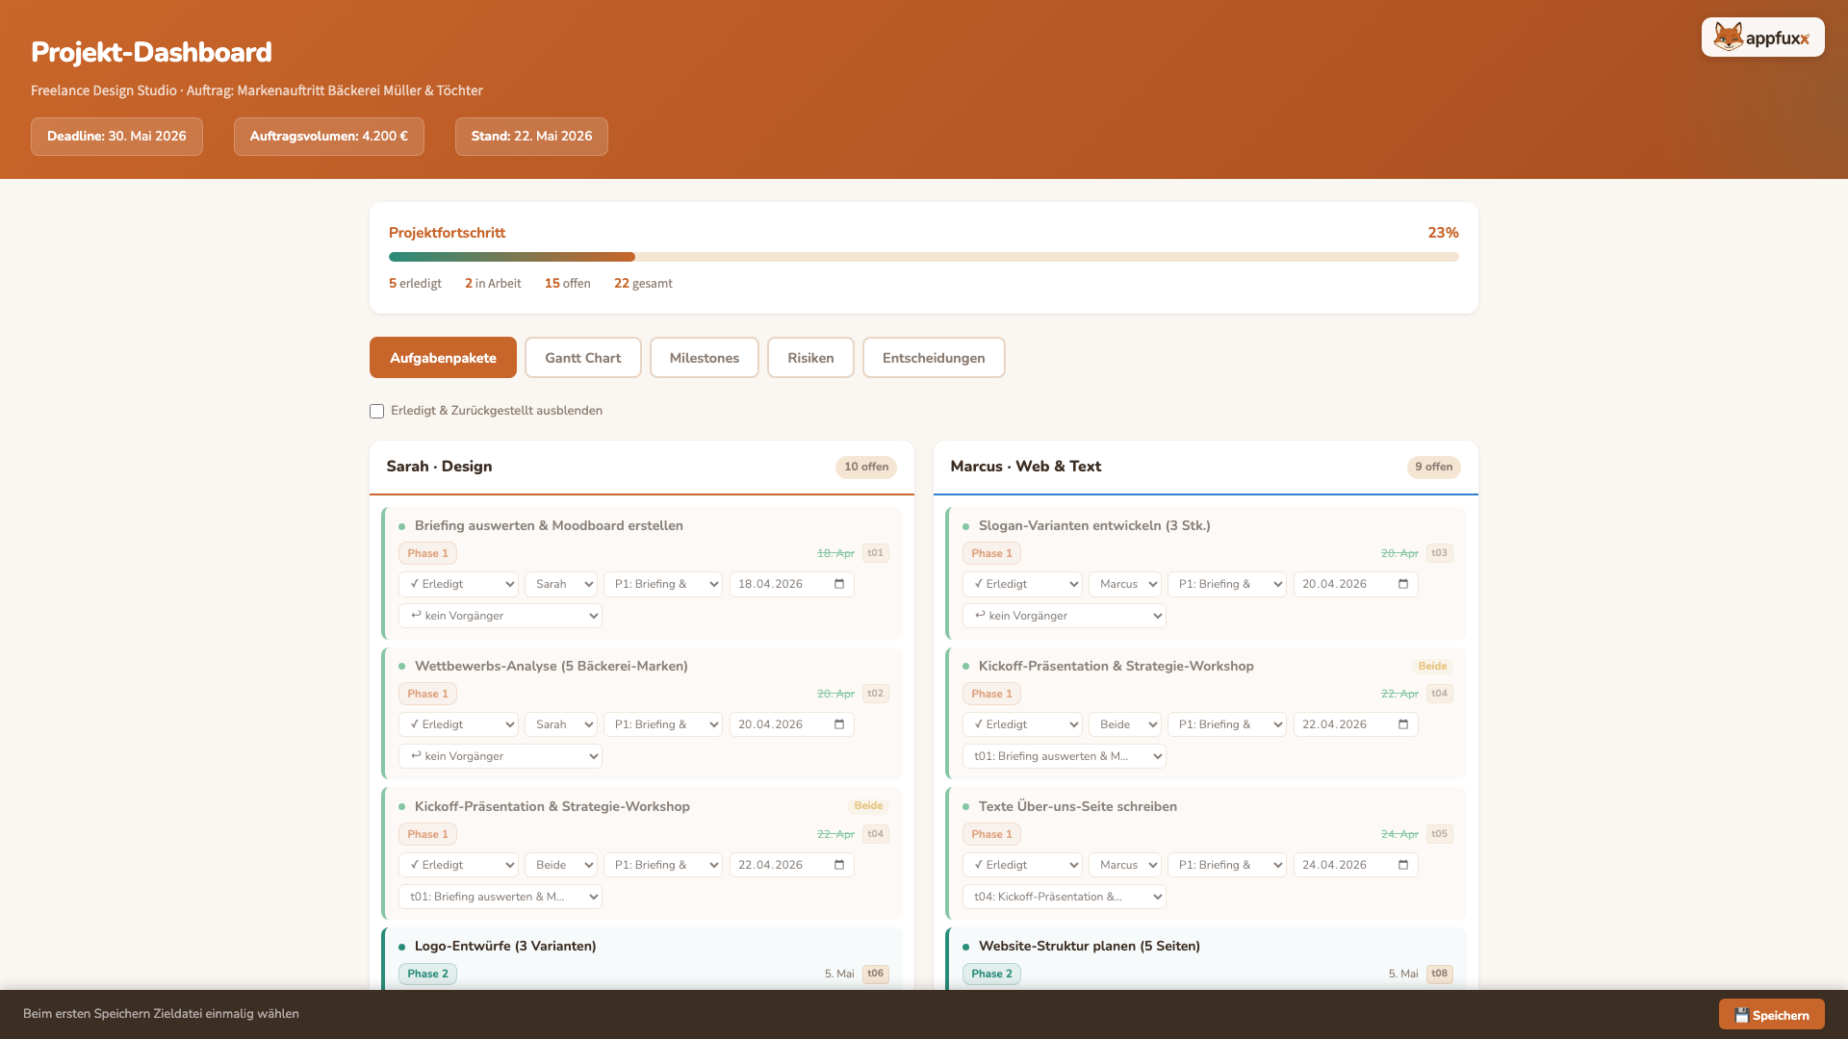This screenshot has width=1848, height=1039.
Task: Click the appfuxx fox logo
Action: click(1762, 38)
